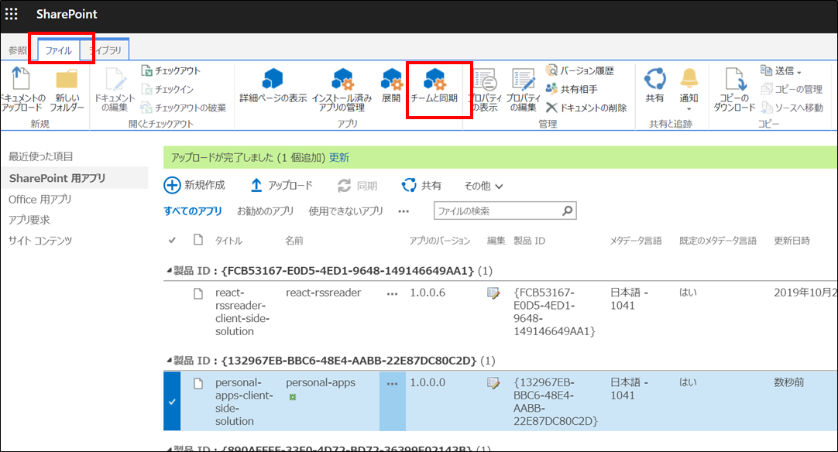Click 新規作成 plus button

194,186
